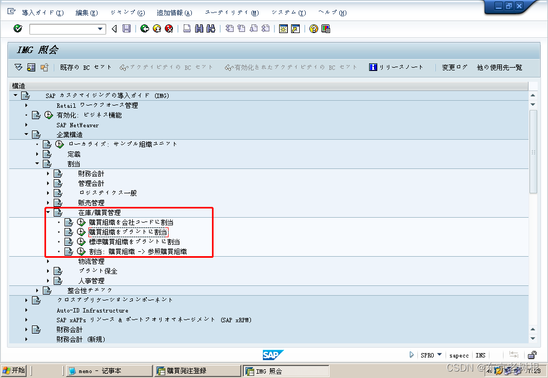Viewport: 548px width, 378px height.
Task: Expand the 財務会計 node under 割当
Action: (48, 173)
